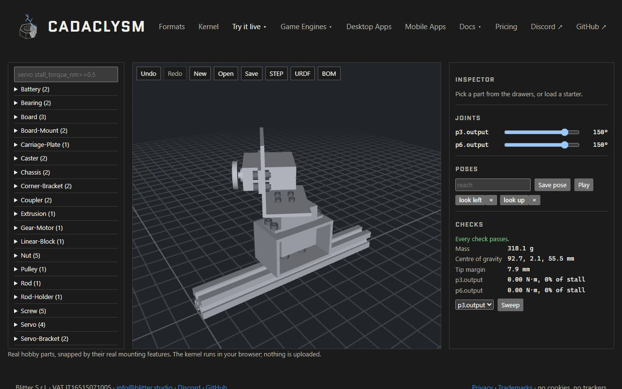622x389 pixels.
Task: Export the model with the STEP button
Action: tap(276, 73)
